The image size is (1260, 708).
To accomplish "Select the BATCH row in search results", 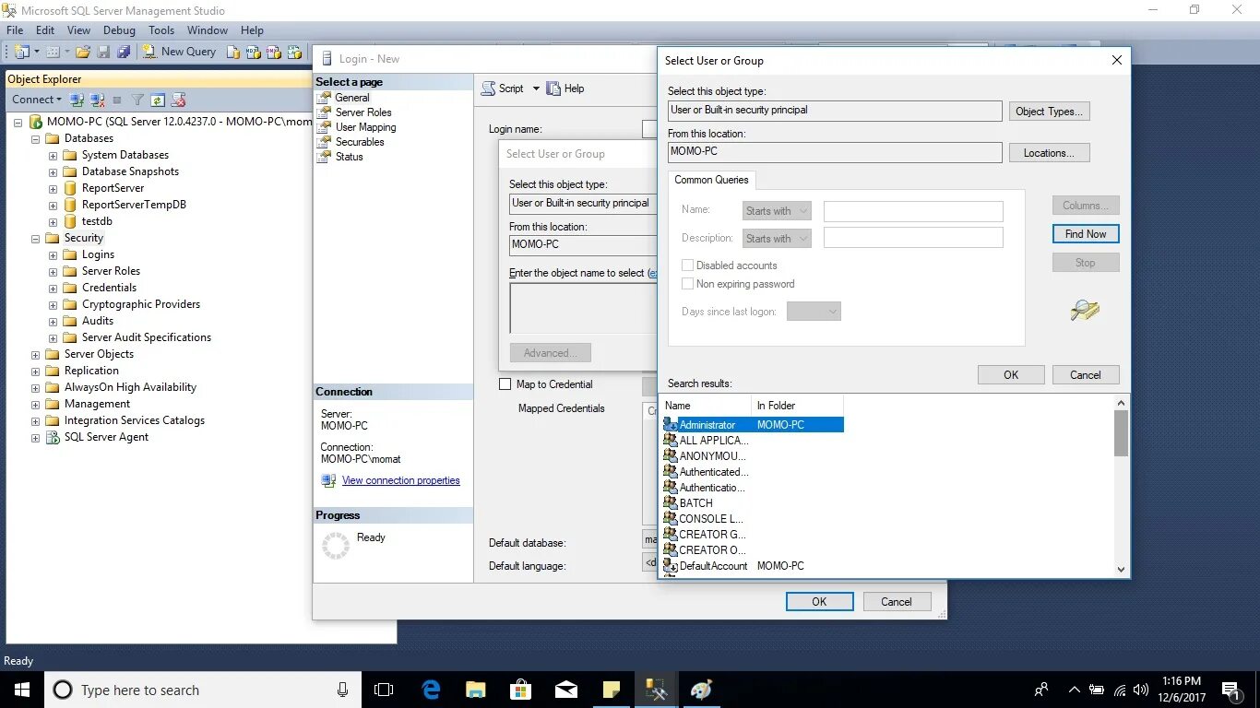I will click(753, 503).
